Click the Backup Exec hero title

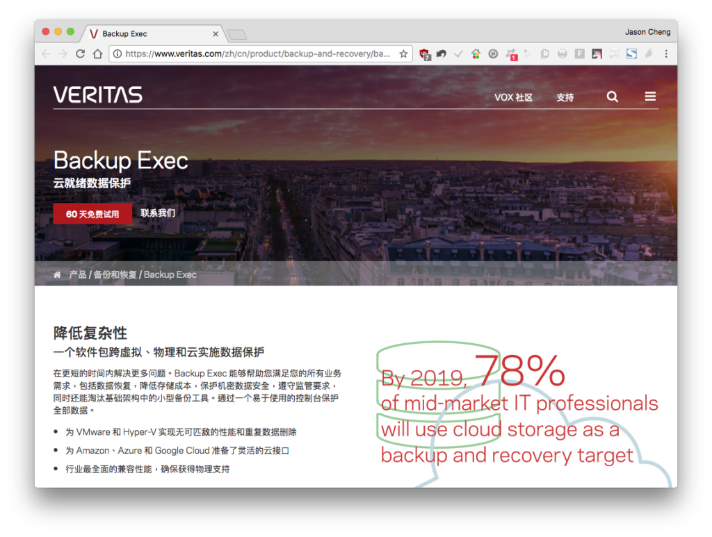point(121,160)
